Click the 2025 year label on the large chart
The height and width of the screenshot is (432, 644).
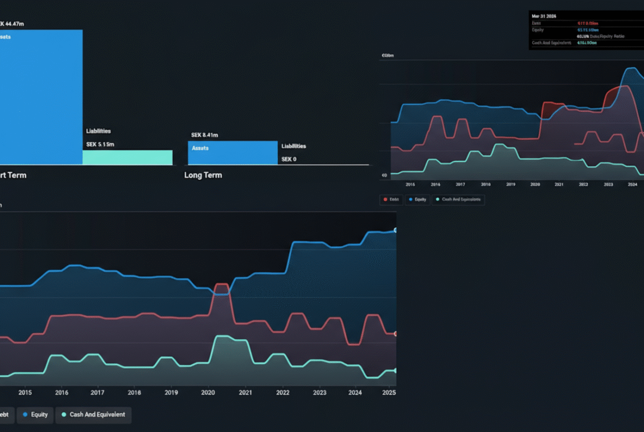tap(389, 392)
